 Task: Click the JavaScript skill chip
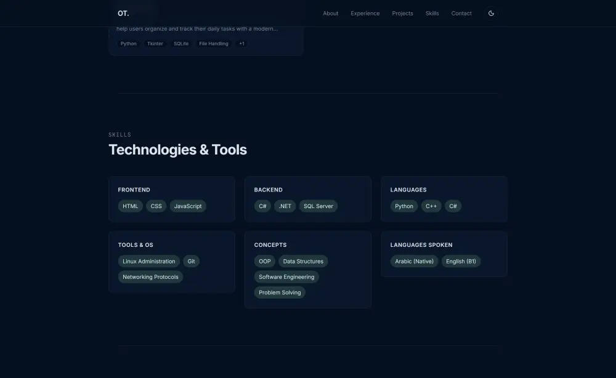(x=188, y=206)
